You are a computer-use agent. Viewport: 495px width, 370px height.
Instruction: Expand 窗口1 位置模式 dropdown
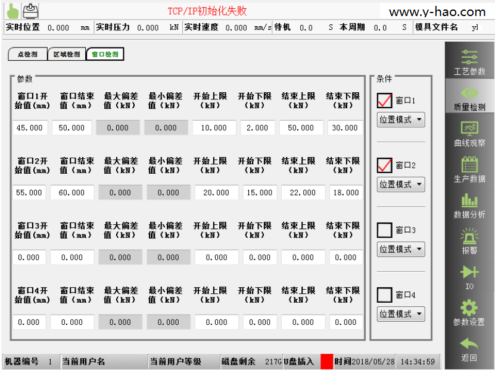coord(401,120)
